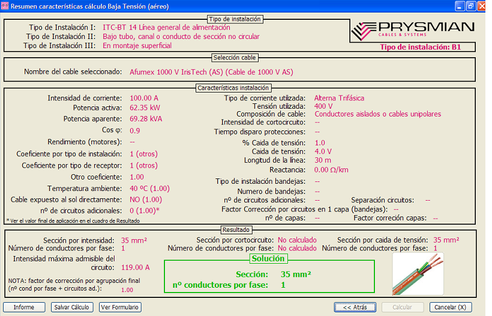Minimize the Resumen características window

pyautogui.click(x=460, y=6)
